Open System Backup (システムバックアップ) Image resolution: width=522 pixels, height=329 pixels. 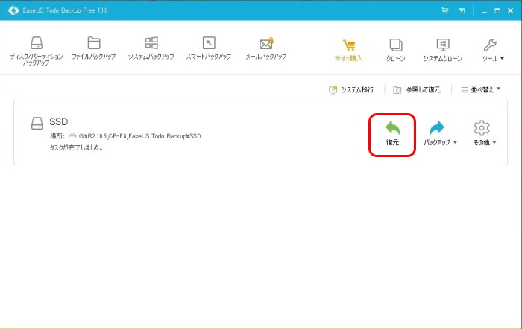[151, 48]
